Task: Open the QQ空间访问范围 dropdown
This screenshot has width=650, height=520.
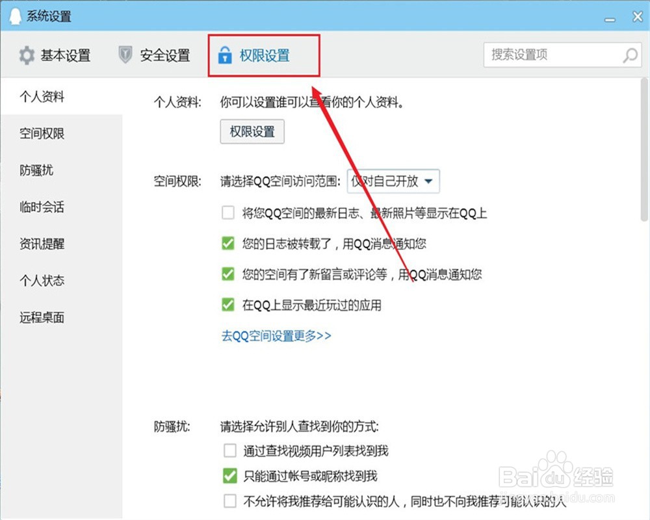Action: (x=393, y=181)
